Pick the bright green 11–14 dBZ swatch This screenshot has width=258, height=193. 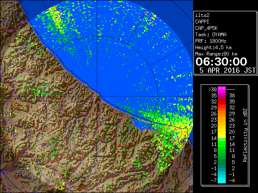pyautogui.click(x=222, y=144)
